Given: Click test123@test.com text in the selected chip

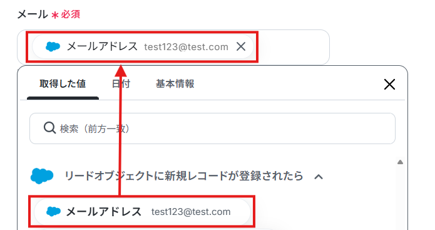Looking at the screenshot, I should tap(186, 47).
